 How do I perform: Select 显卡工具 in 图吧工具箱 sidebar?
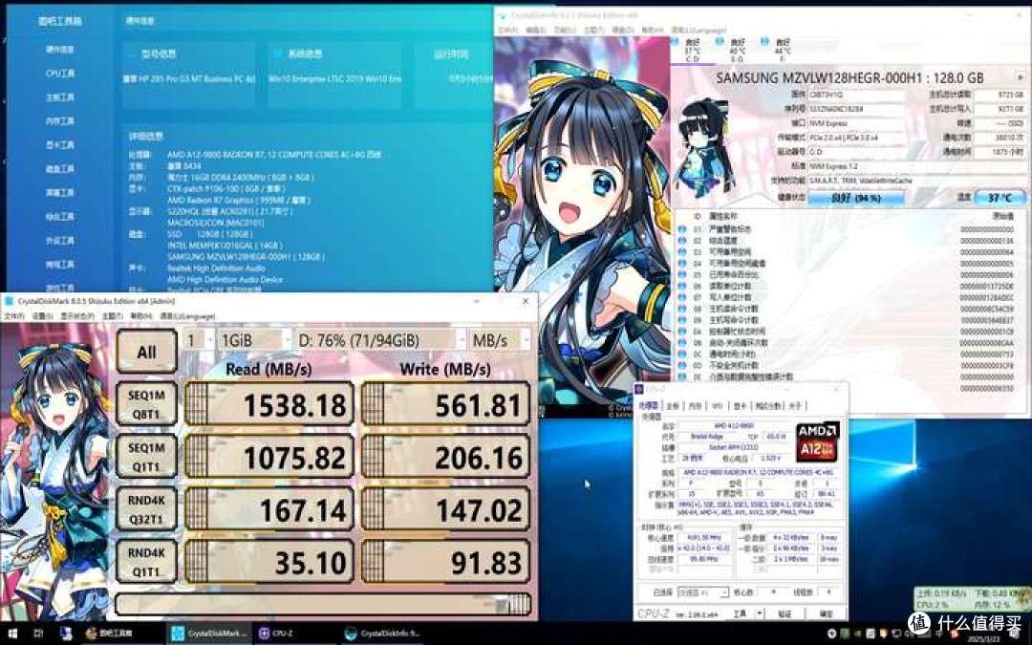[x=60, y=145]
